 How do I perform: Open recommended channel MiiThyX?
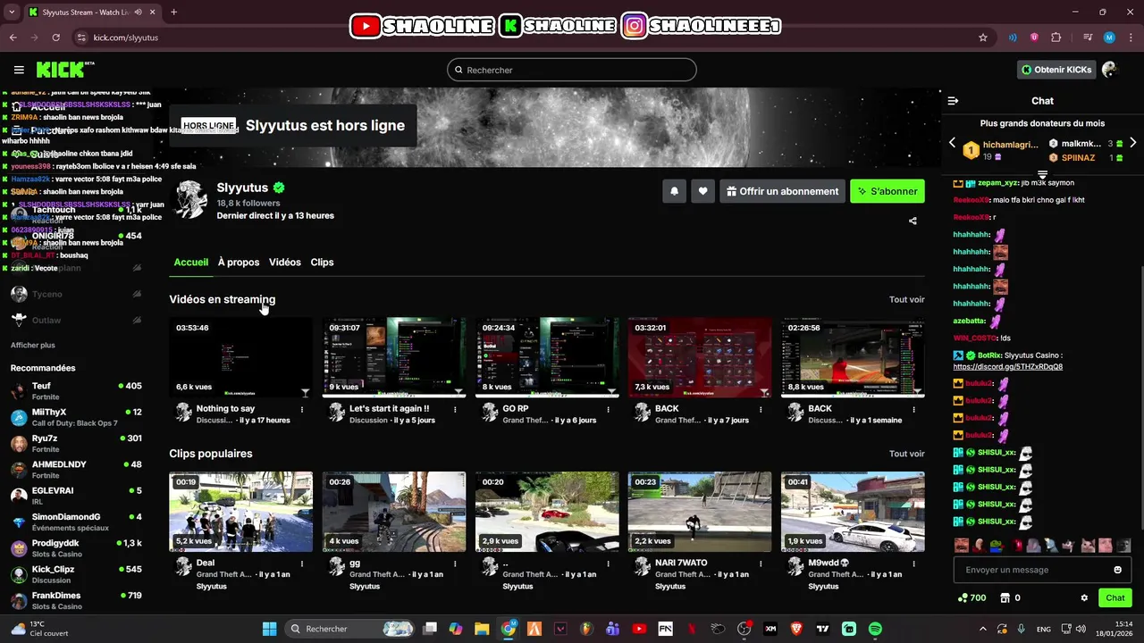[x=76, y=417]
